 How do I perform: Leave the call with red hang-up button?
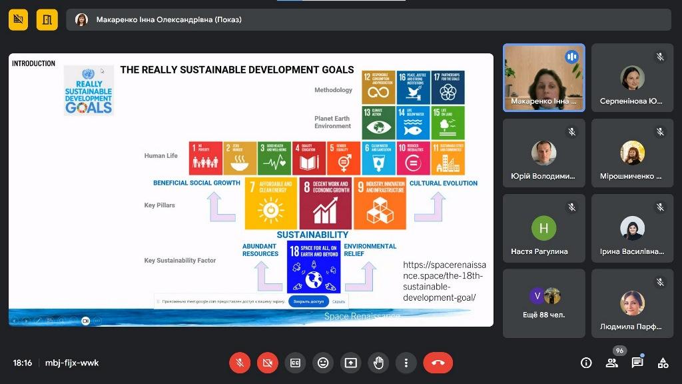(x=438, y=363)
